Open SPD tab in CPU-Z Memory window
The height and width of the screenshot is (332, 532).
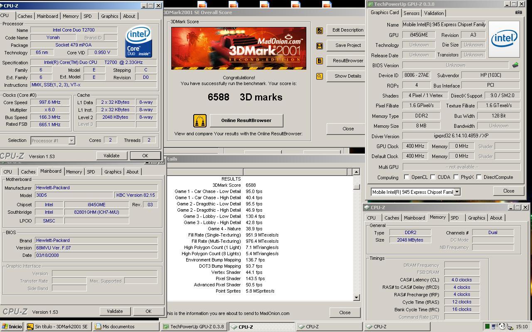pos(455,218)
